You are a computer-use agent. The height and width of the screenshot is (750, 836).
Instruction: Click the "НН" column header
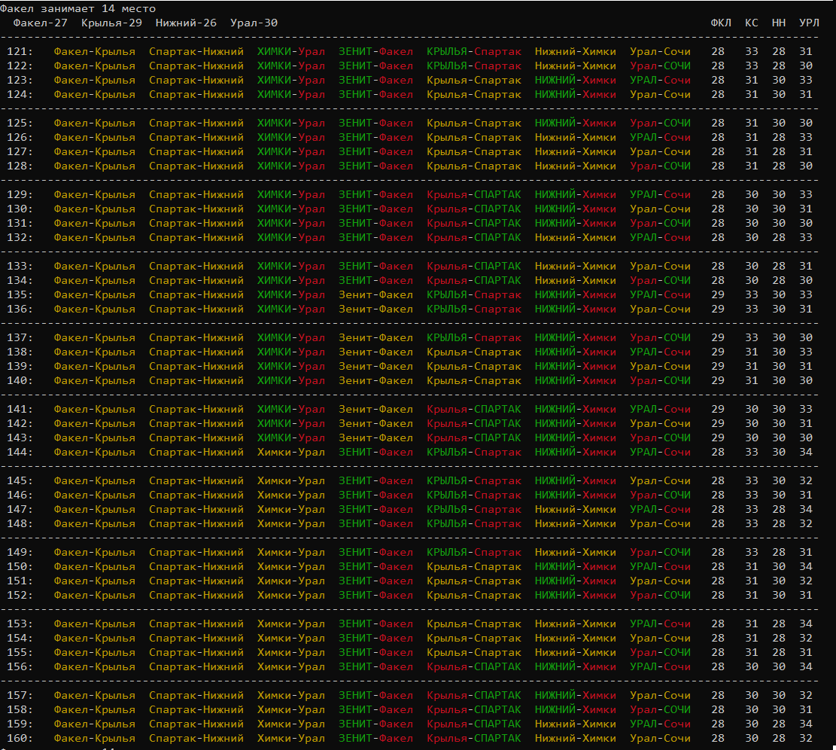pyautogui.click(x=778, y=23)
